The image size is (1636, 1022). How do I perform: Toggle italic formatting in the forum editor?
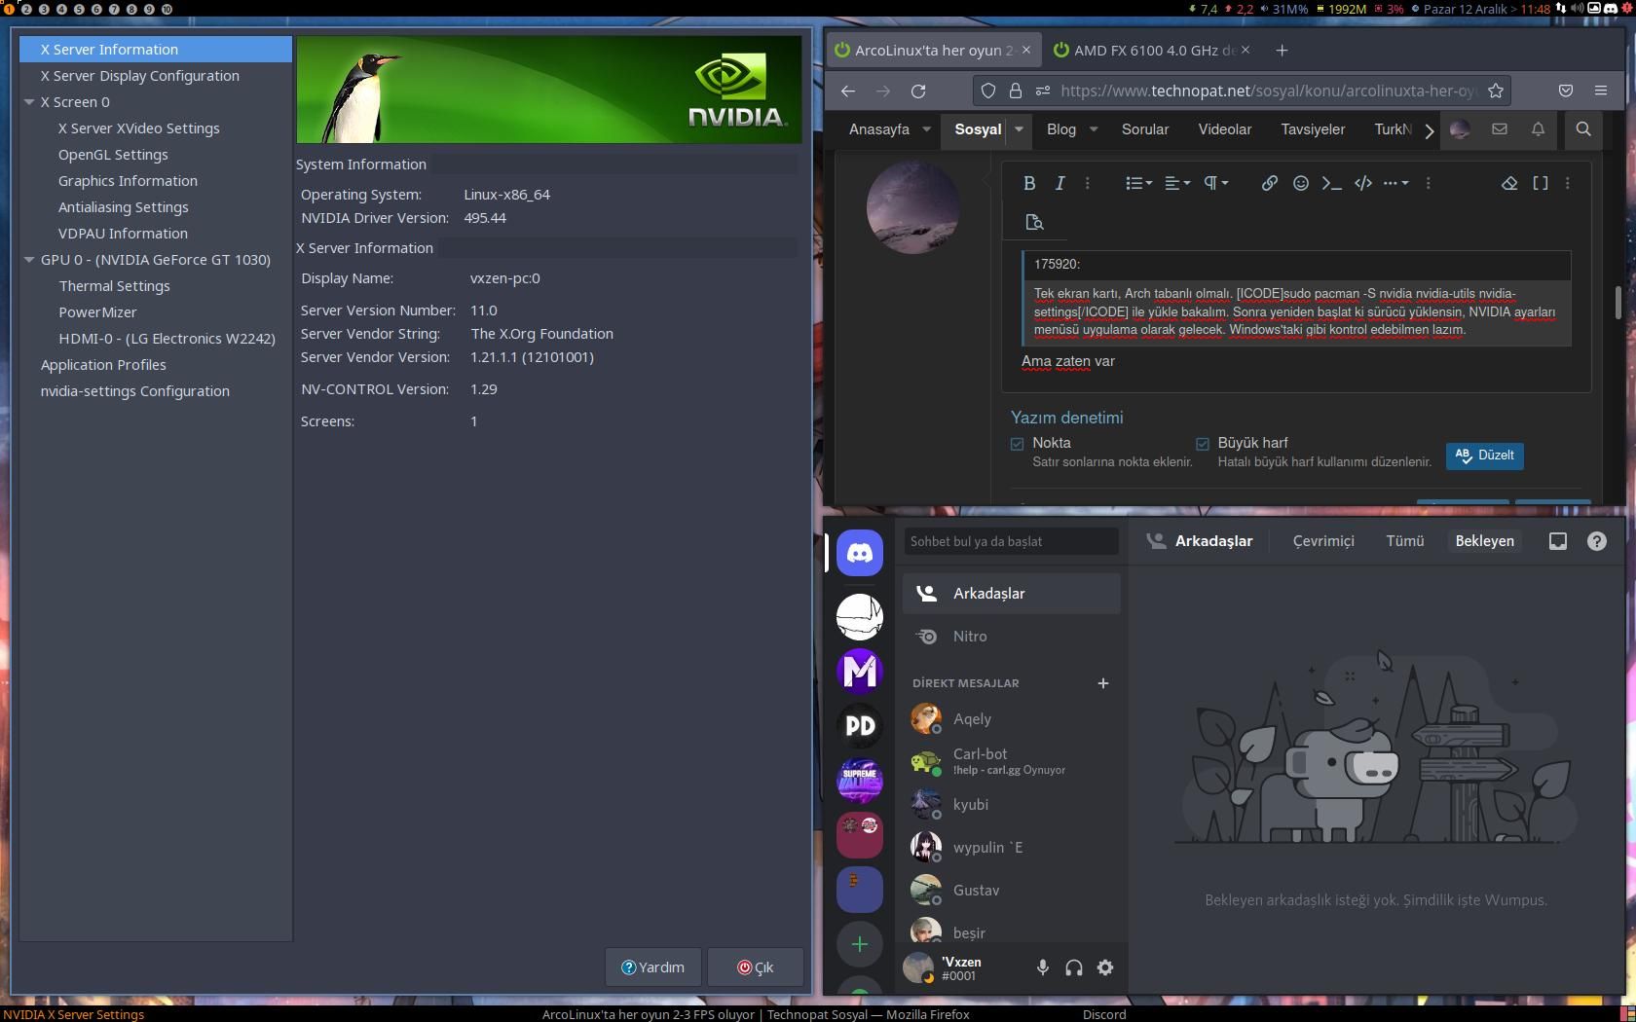(1060, 183)
